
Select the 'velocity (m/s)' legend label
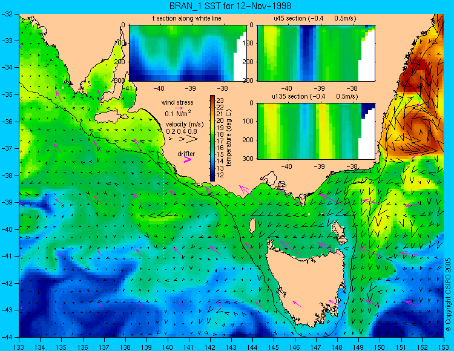pyautogui.click(x=185, y=125)
